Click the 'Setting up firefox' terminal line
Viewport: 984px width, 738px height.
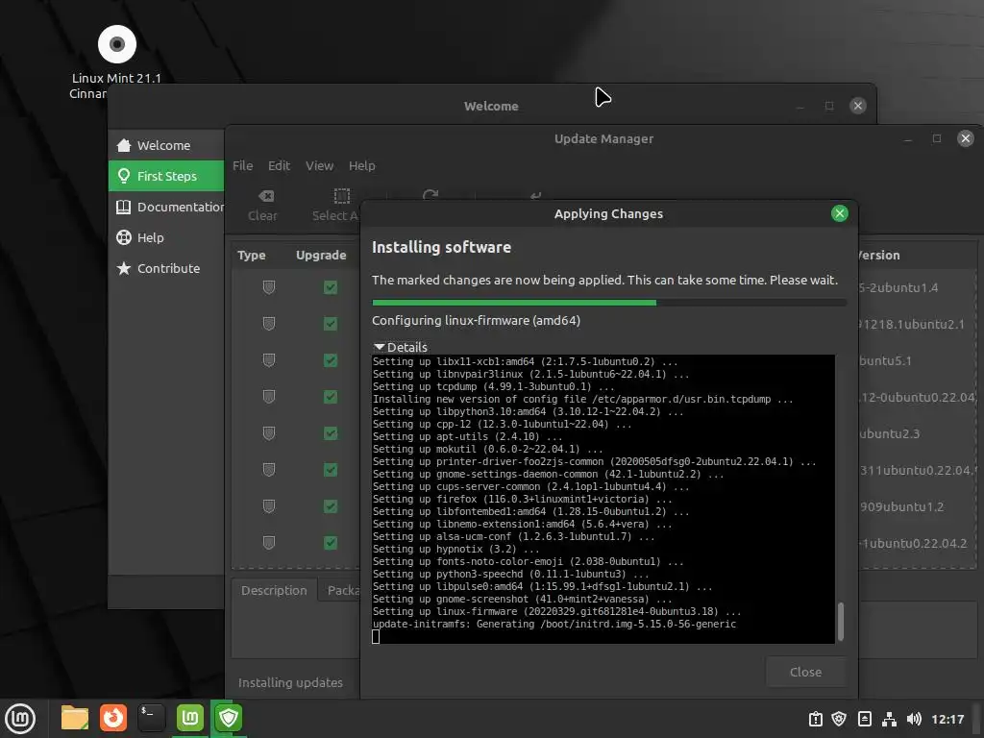(522, 500)
